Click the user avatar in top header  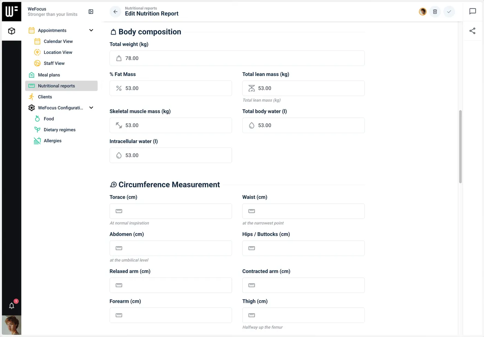pyautogui.click(x=422, y=12)
